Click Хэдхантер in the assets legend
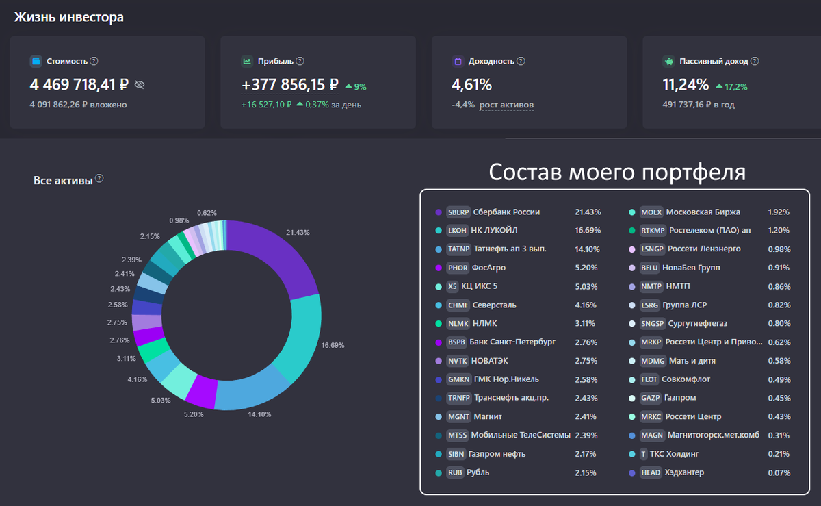 (684, 472)
